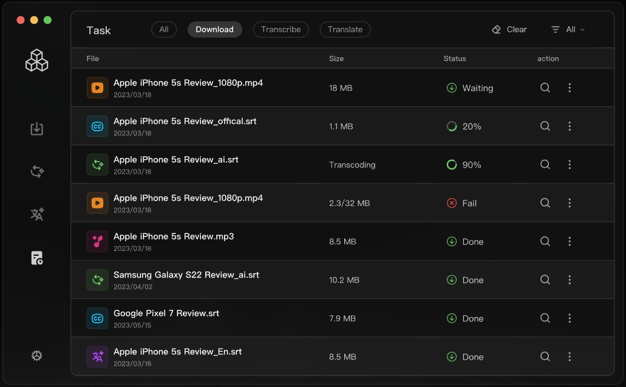The width and height of the screenshot is (626, 387).
Task: Click the pink music icon for Review.mp3
Action: (x=97, y=241)
